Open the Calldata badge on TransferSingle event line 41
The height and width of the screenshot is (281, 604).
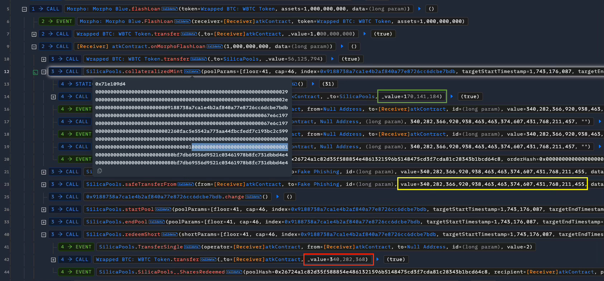pyautogui.click(x=192, y=247)
